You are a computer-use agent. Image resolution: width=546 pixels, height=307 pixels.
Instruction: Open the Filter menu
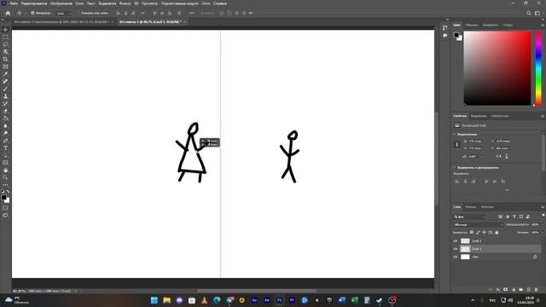pos(125,3)
